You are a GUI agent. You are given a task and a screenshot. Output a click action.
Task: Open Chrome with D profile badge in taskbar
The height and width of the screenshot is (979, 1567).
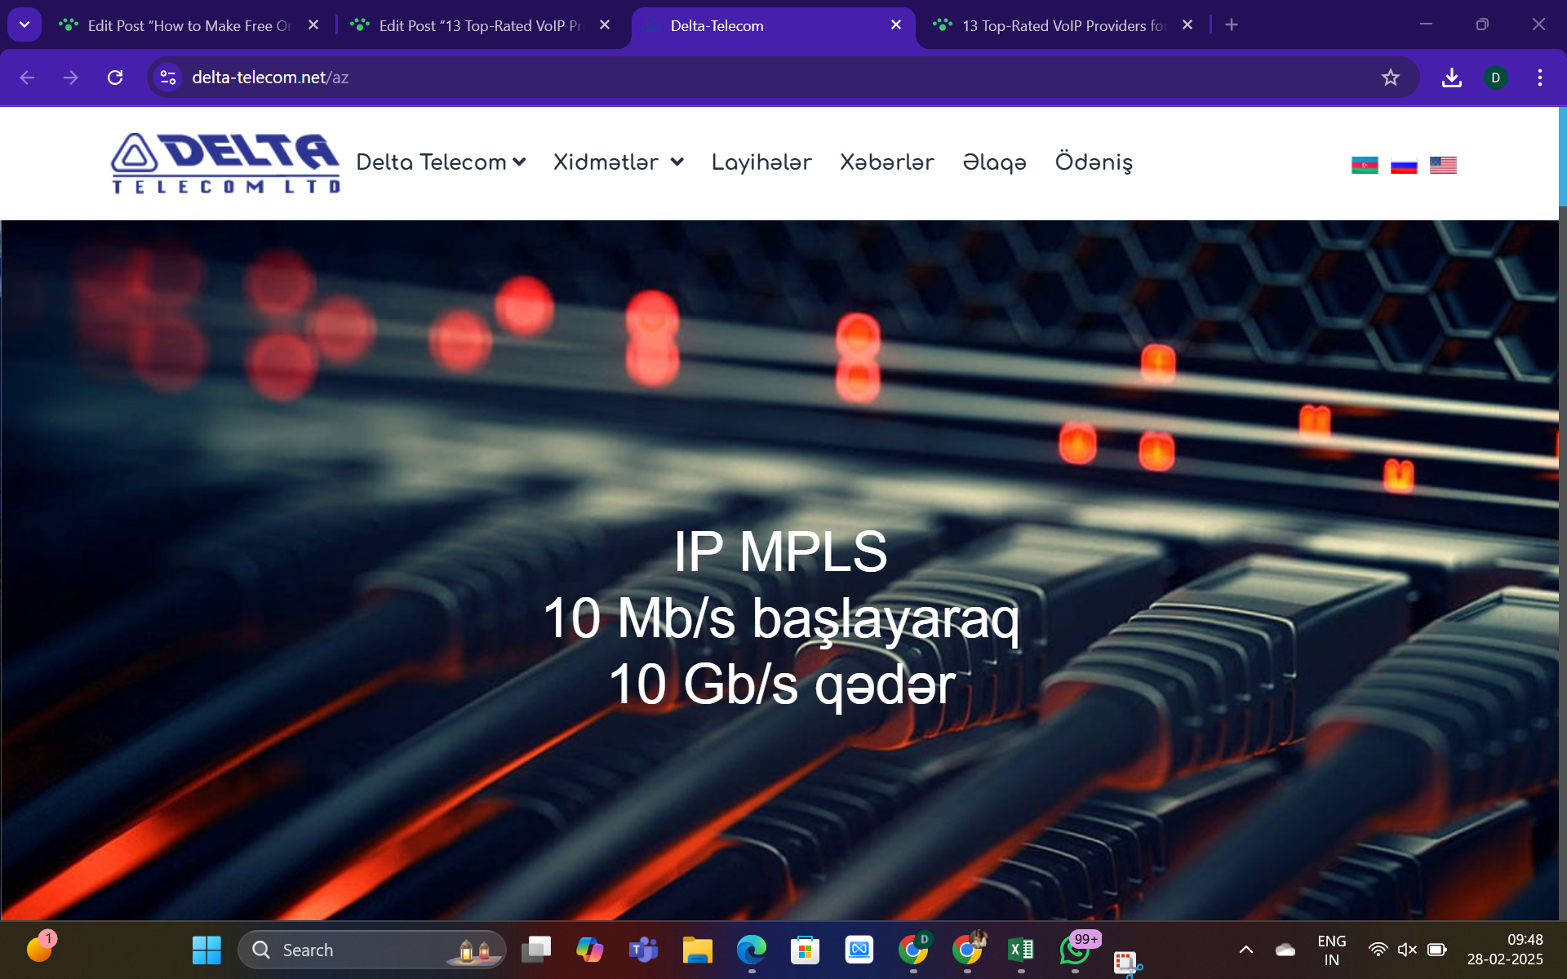[913, 950]
